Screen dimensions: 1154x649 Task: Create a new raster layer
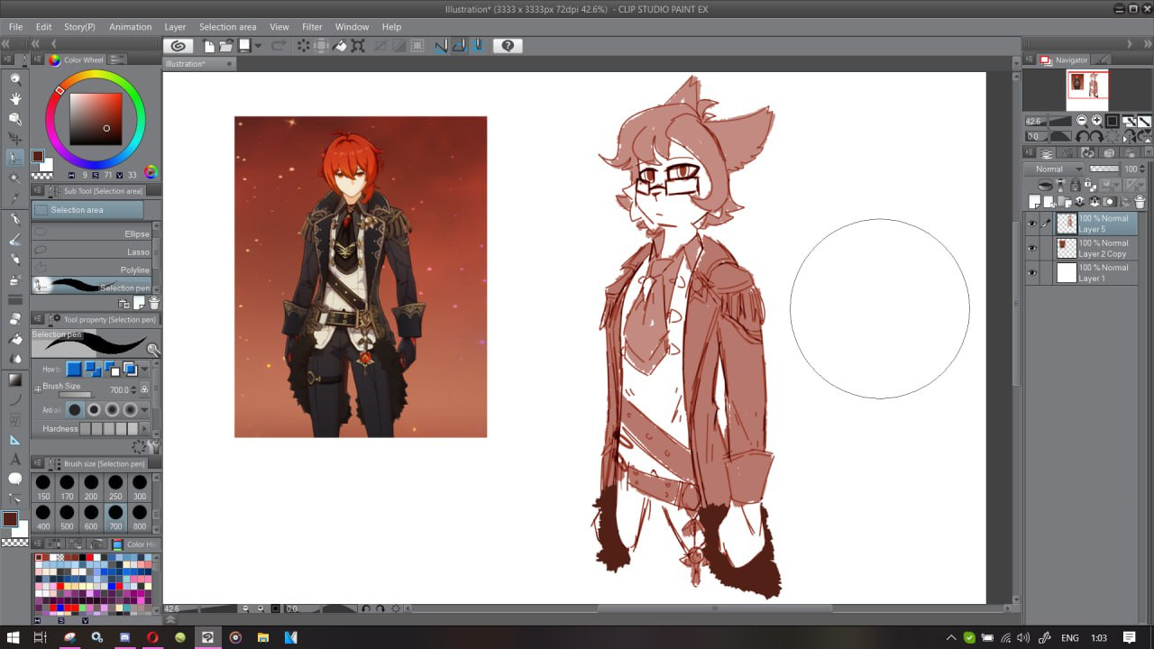(1035, 202)
